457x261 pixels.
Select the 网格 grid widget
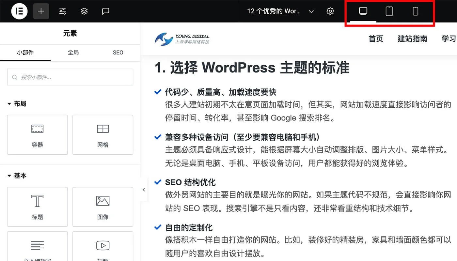[x=103, y=135]
